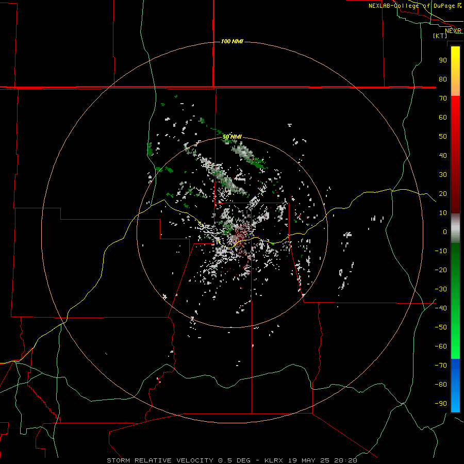
Task: Click the blue bottom segment of color bar
Action: (x=455, y=385)
